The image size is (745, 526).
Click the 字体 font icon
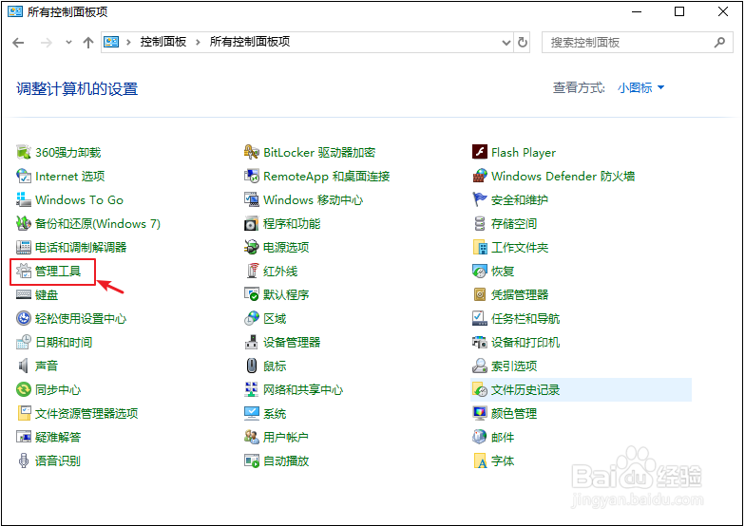(x=479, y=461)
